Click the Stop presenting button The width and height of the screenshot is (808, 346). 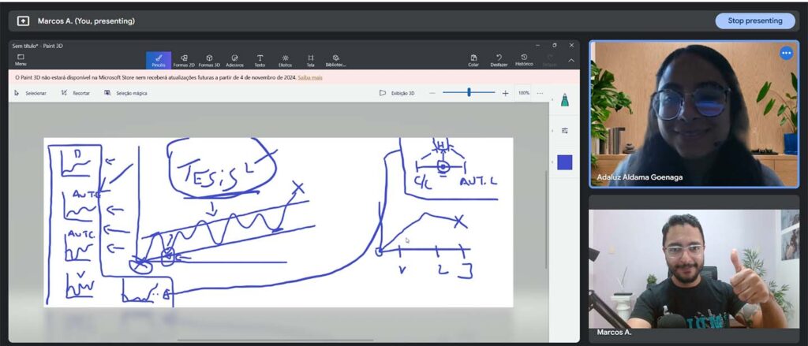755,20
